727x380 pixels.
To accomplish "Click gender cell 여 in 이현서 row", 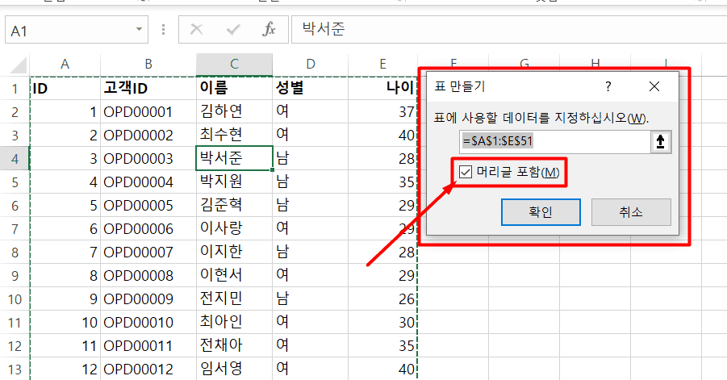I will pyautogui.click(x=310, y=275).
